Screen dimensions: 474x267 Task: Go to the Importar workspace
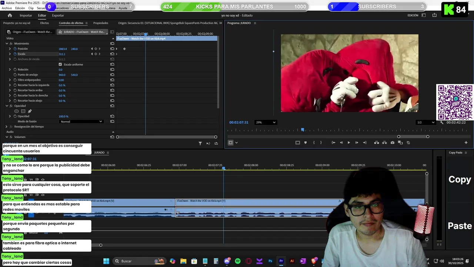point(26,15)
